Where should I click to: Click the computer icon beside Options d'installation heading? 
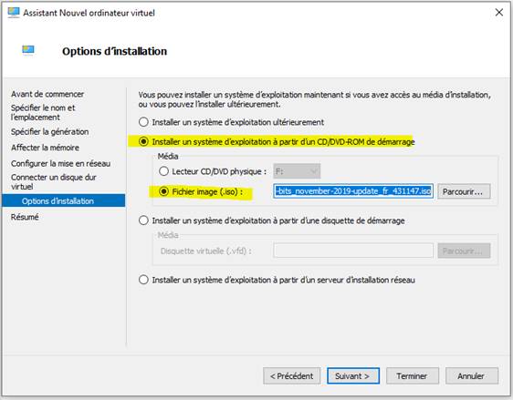(28, 50)
